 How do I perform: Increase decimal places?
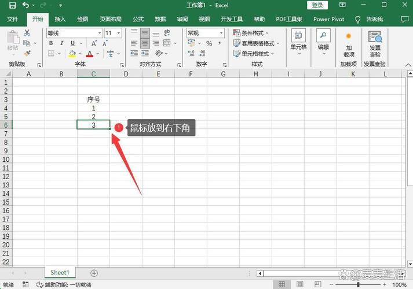[x=191, y=54]
